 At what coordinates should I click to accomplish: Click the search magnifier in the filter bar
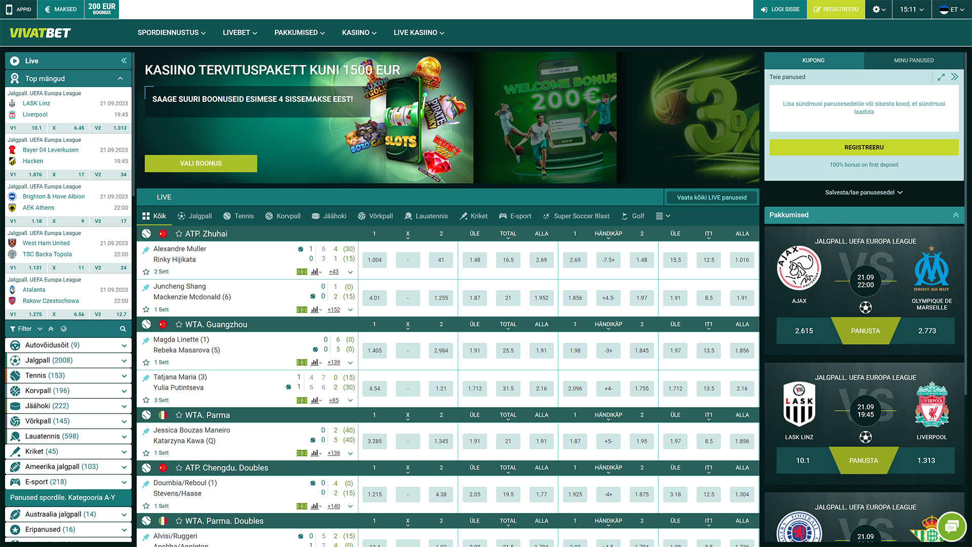click(x=123, y=329)
